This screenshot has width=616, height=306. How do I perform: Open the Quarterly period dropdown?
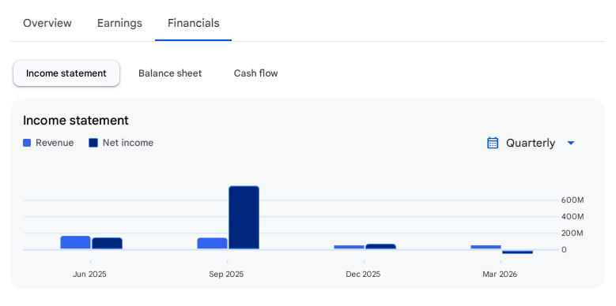point(531,143)
